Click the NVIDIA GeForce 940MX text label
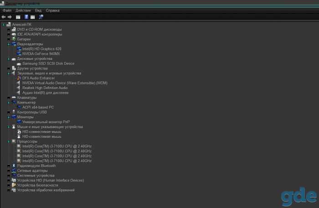 coord(41,54)
